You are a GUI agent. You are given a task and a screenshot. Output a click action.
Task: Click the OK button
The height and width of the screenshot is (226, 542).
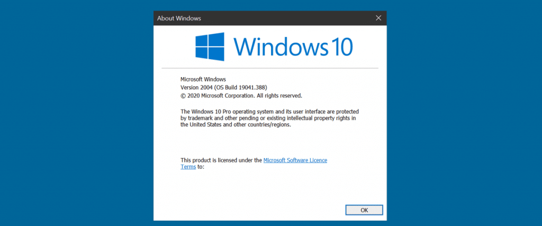click(x=364, y=210)
